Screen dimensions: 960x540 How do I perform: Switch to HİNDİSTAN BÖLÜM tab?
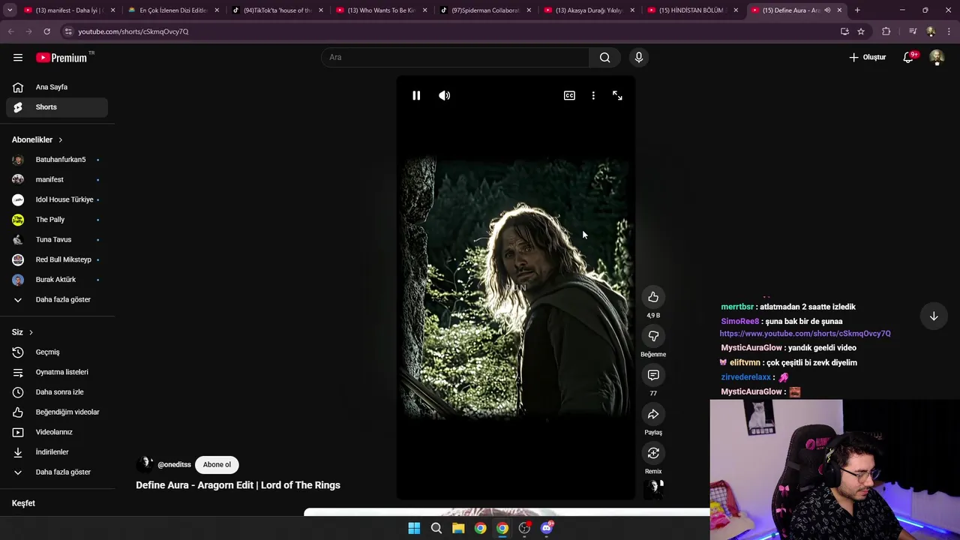pyautogui.click(x=694, y=10)
